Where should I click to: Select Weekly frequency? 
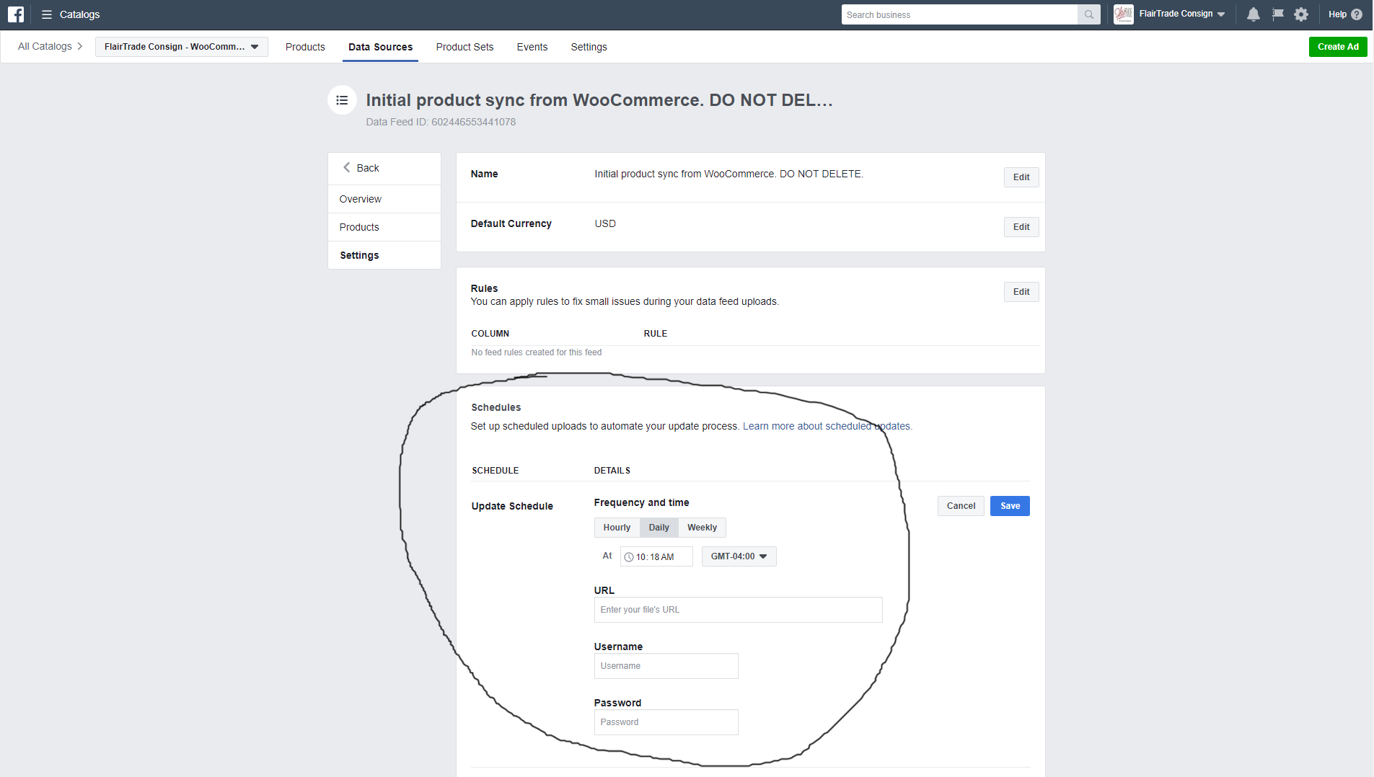tap(702, 528)
